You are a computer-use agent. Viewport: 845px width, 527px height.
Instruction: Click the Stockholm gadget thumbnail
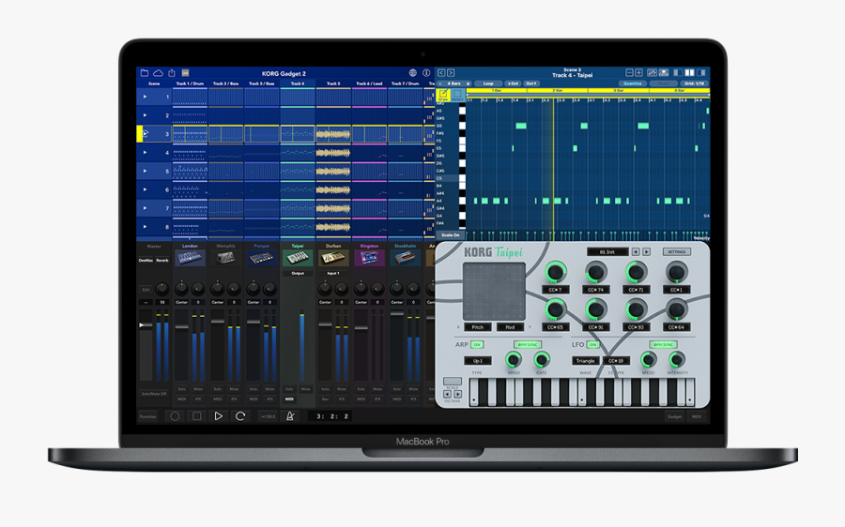405,259
